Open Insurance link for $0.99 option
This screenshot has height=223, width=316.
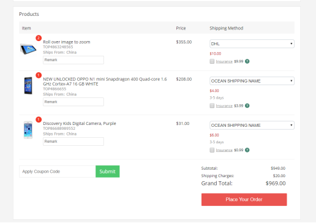224,150
